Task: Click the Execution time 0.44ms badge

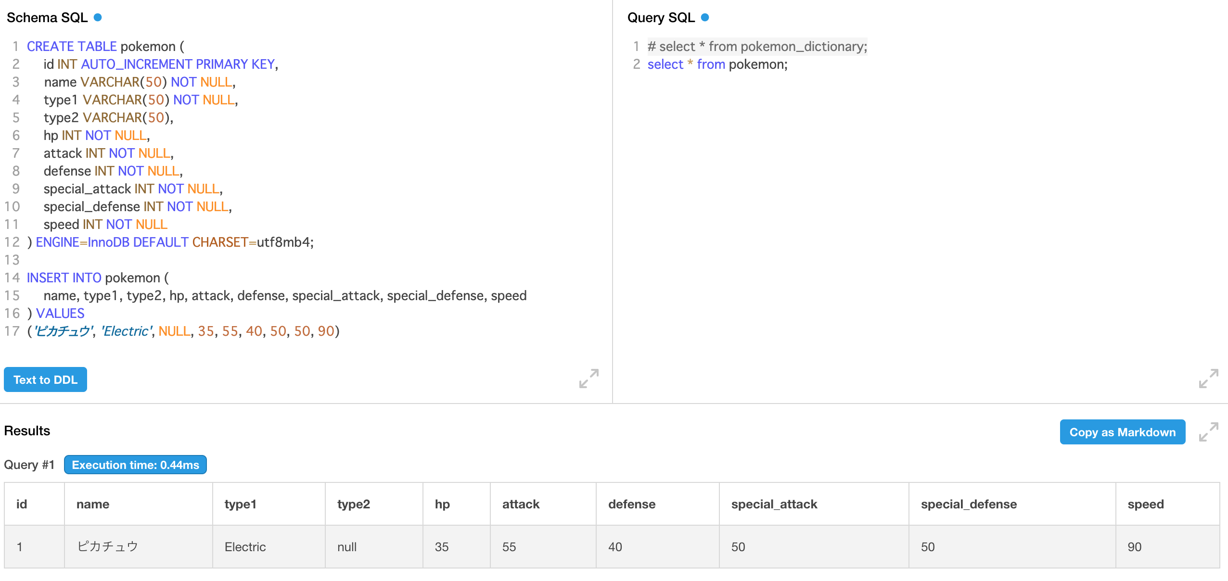Action: point(135,465)
